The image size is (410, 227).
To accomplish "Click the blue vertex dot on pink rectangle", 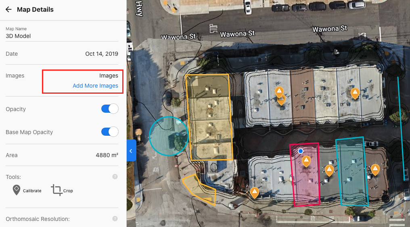I will [301, 151].
